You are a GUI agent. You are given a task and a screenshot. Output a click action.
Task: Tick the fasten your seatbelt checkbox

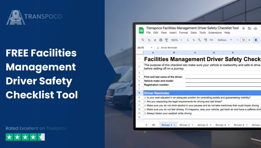[145, 114]
